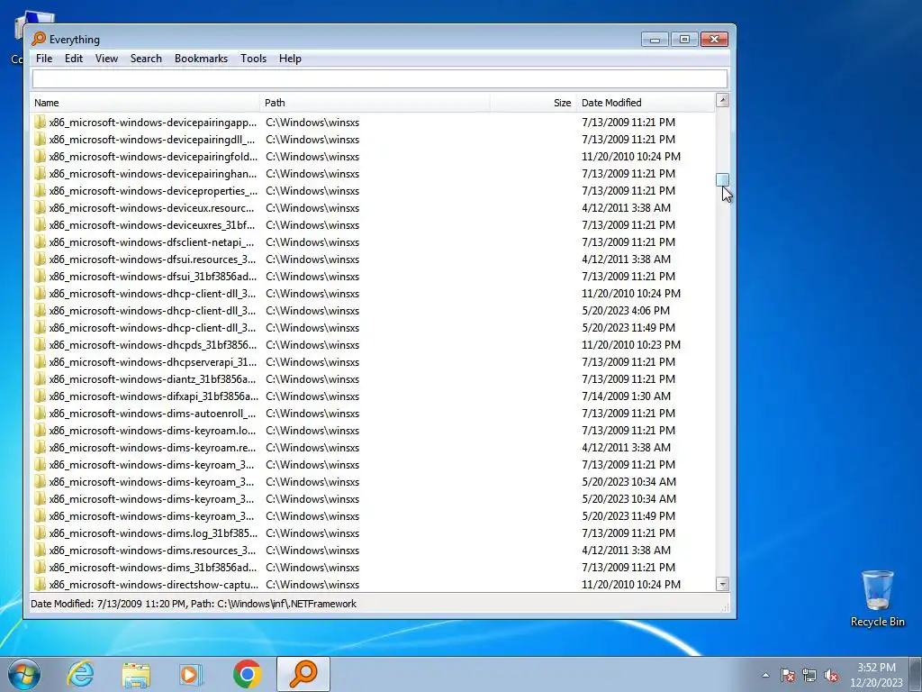This screenshot has height=692, width=922.
Task: Sort results by the Path column header
Action: click(x=375, y=103)
